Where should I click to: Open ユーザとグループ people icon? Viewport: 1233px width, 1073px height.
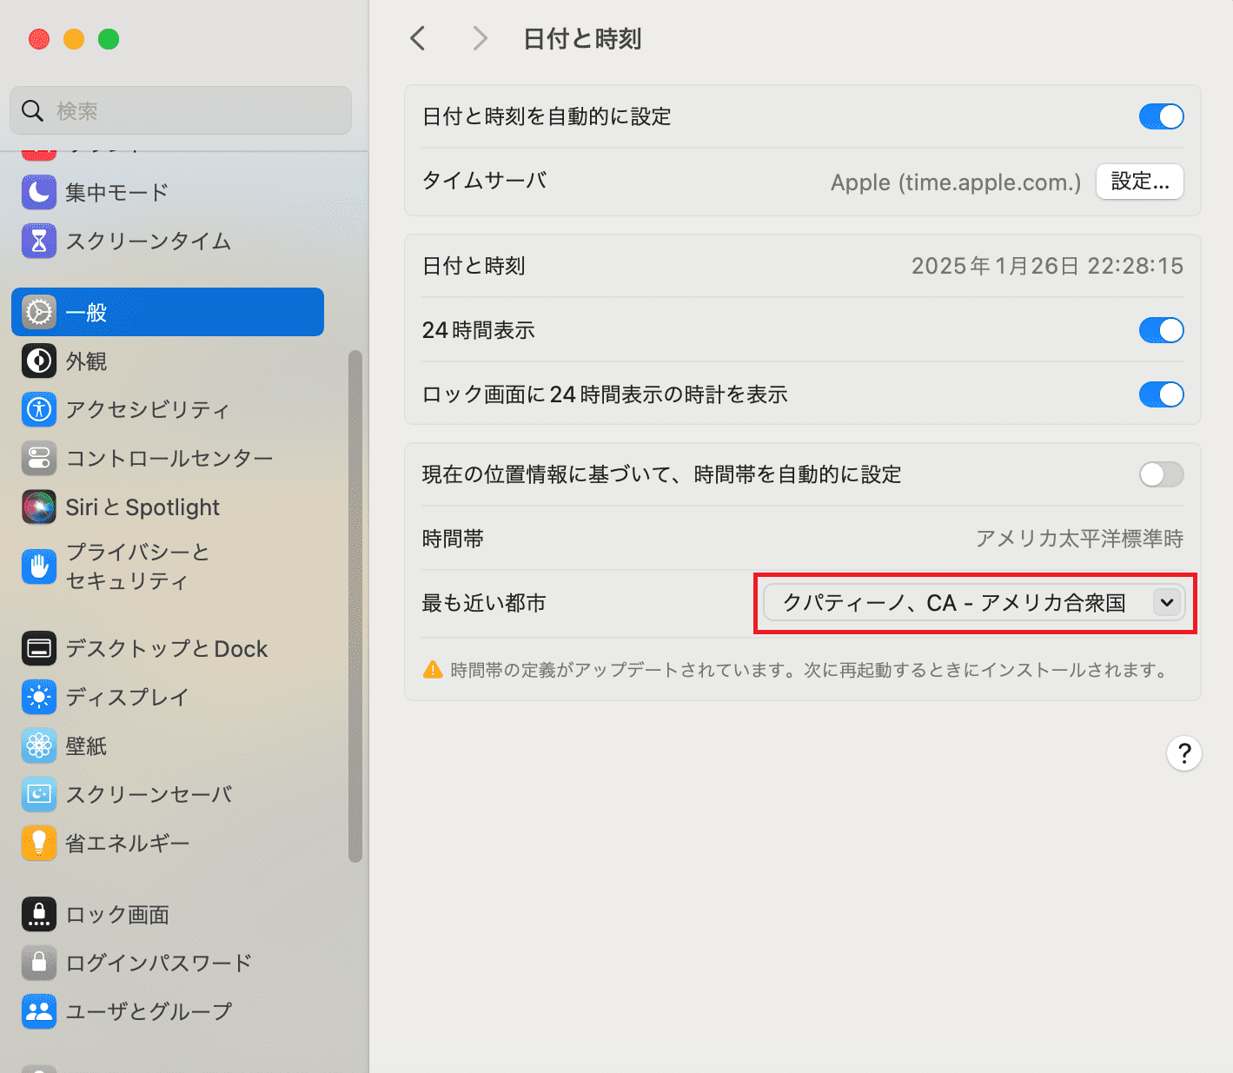(39, 1011)
